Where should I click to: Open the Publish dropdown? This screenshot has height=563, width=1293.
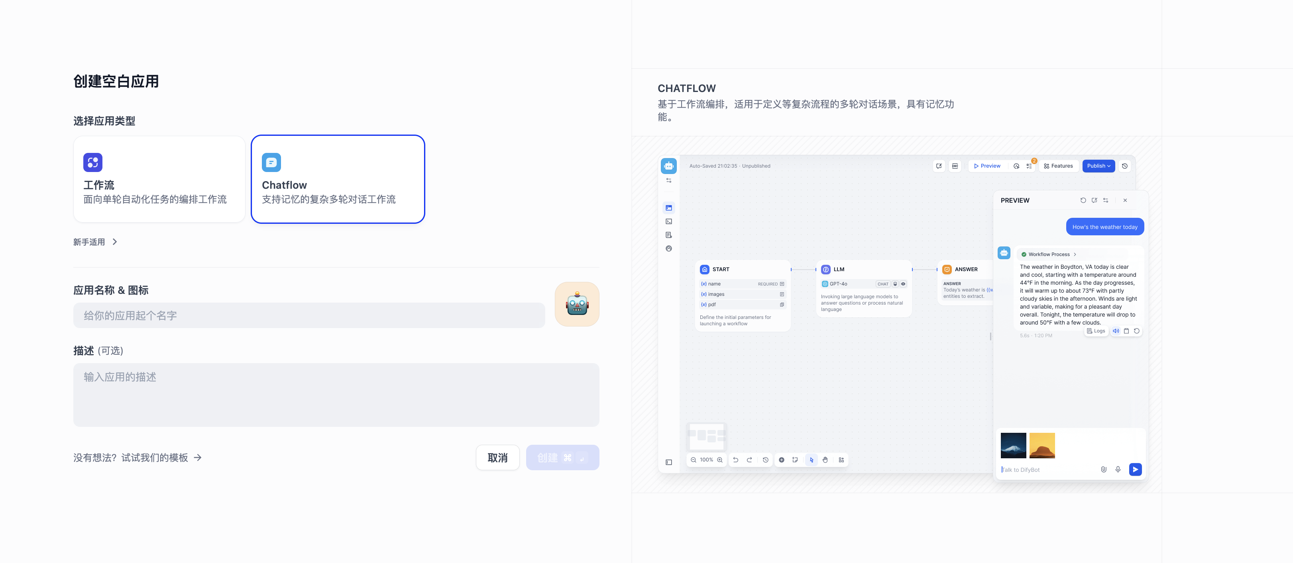coord(1098,166)
